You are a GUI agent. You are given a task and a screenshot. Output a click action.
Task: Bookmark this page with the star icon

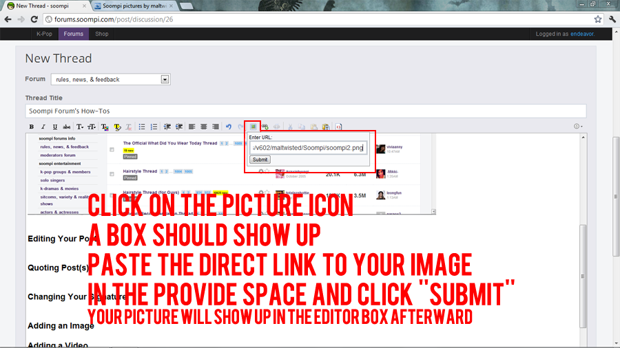pos(598,19)
